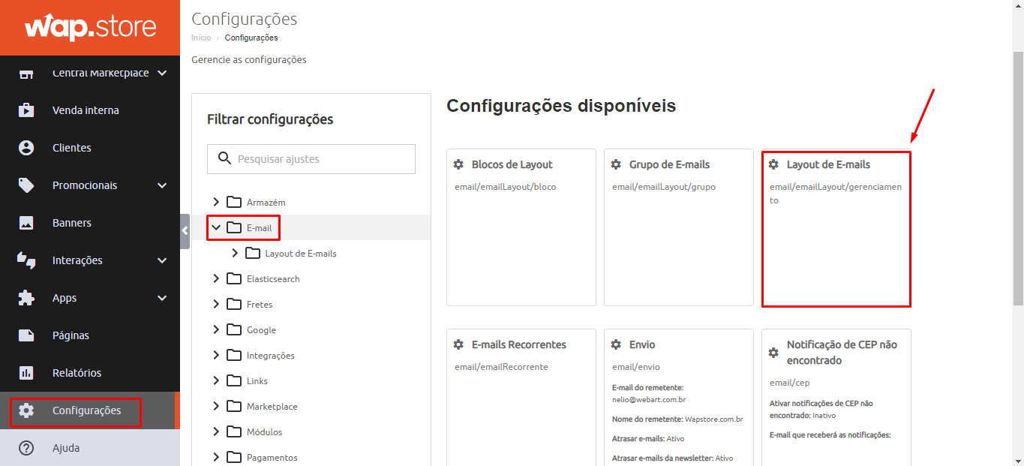Viewport: 1024px width, 466px height.
Task: Click the Clientes person icon
Action: [26, 148]
